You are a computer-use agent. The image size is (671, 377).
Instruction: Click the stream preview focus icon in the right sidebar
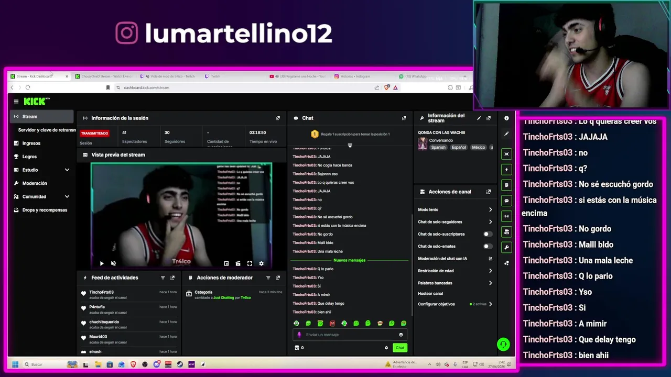click(x=506, y=154)
